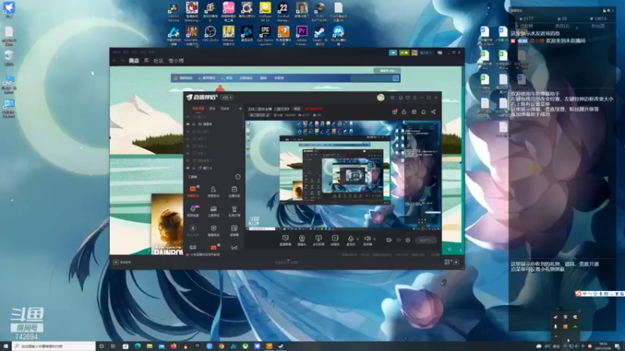Toggle the preview eye icon beside the gear

click(x=398, y=240)
